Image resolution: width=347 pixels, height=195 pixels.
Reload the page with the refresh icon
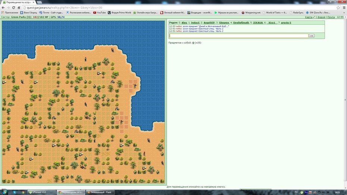pyautogui.click(x=13, y=7)
